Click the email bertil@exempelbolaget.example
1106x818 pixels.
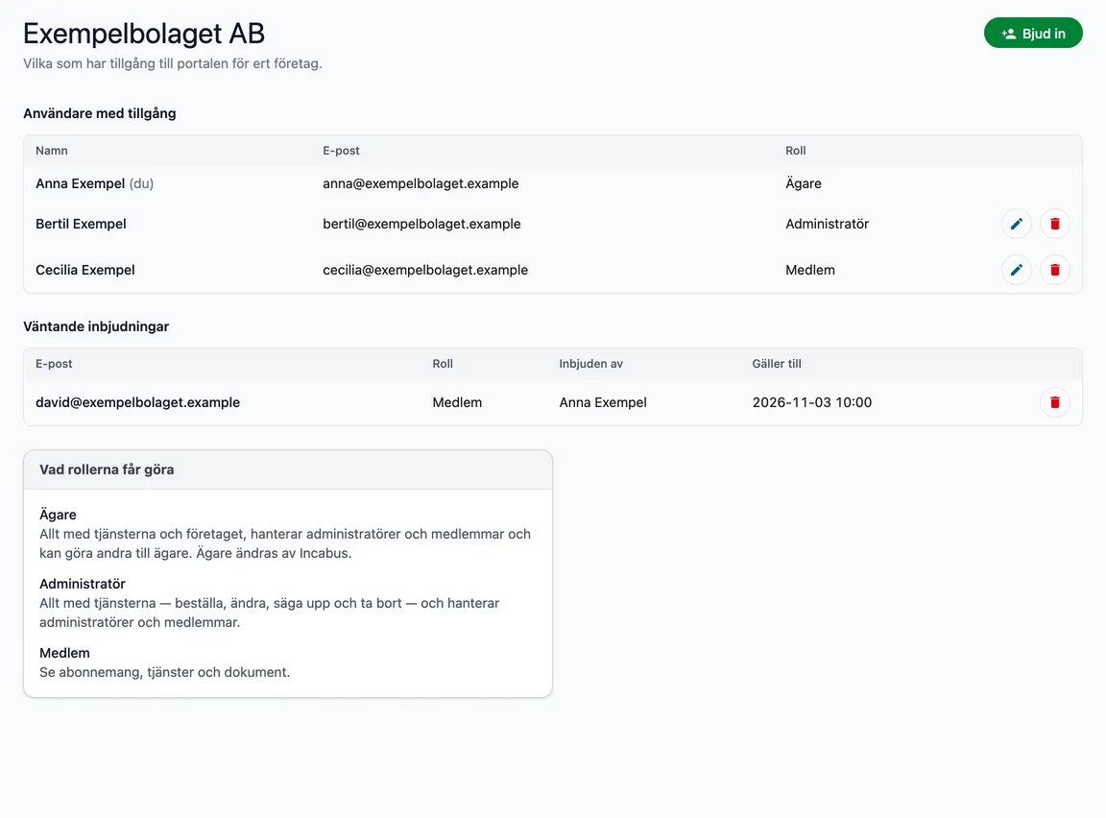pos(421,224)
